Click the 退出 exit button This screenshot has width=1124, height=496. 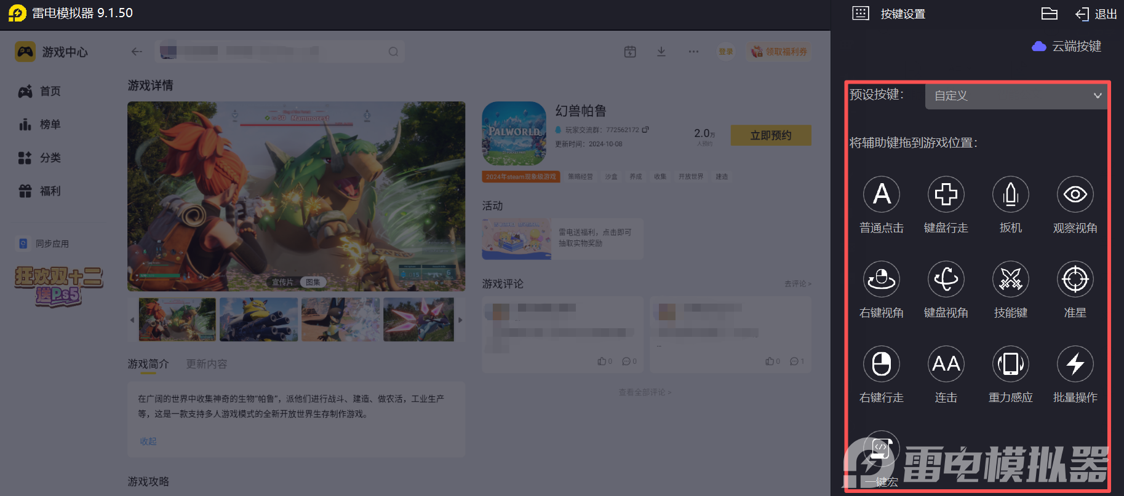[x=1096, y=14]
